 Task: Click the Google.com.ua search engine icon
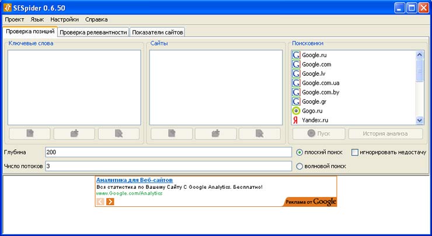296,83
